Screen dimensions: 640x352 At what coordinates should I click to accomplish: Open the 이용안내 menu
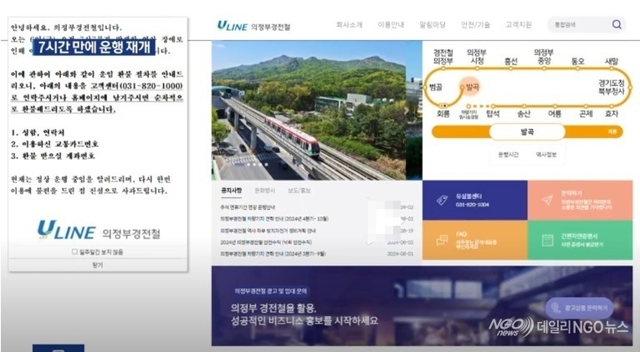pyautogui.click(x=391, y=25)
